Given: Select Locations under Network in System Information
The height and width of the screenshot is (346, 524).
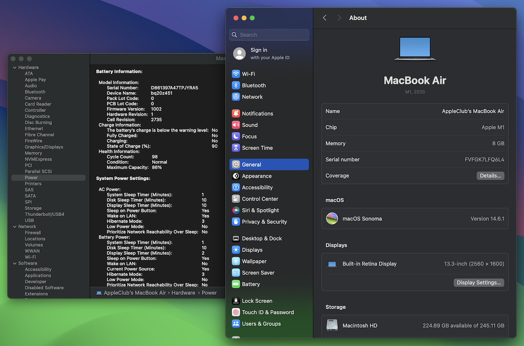Looking at the screenshot, I should [x=35, y=239].
